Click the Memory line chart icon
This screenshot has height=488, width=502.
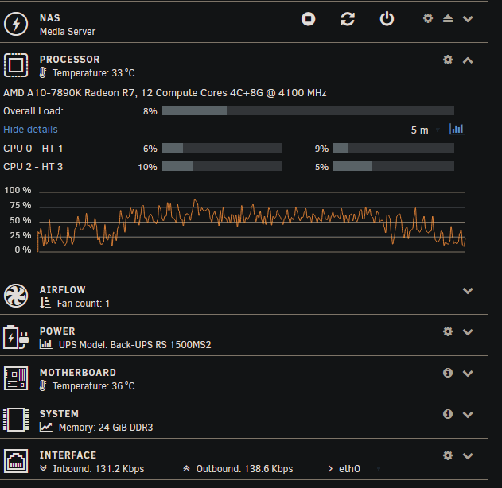point(46,427)
